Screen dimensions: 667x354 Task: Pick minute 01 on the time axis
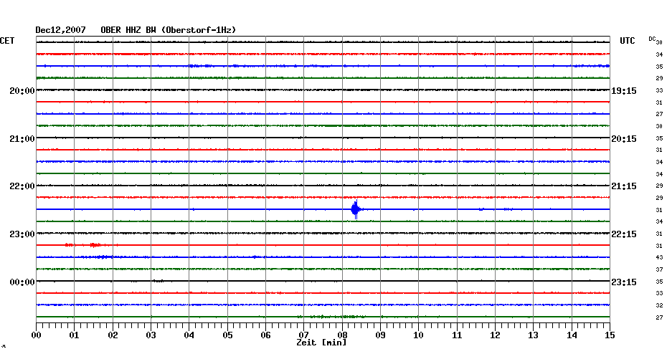coord(75,335)
